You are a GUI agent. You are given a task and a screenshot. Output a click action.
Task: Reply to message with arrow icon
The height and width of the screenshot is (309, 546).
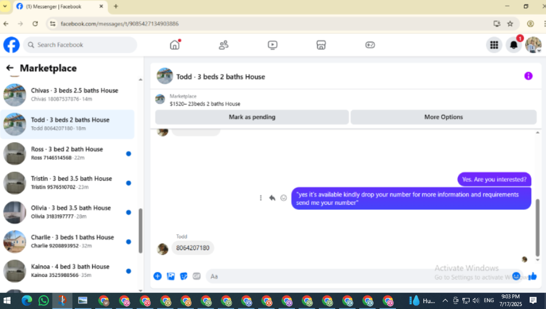(x=272, y=198)
